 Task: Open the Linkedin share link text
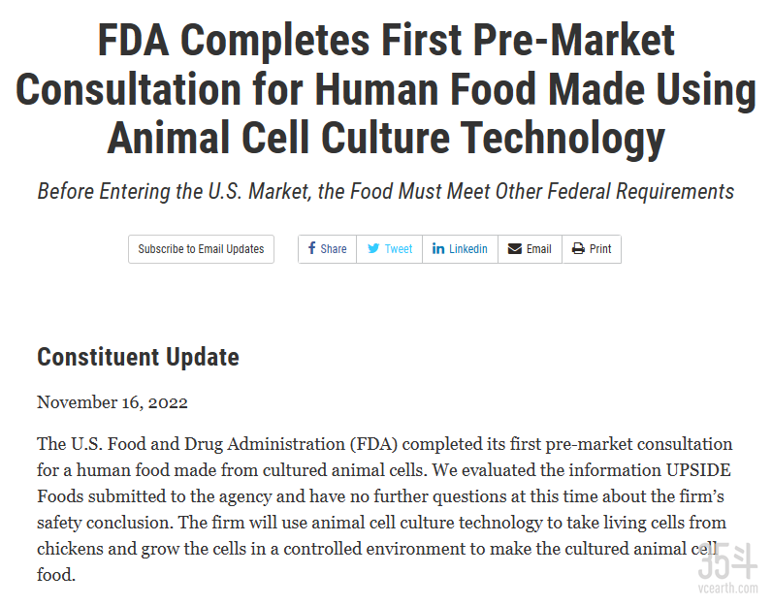(x=468, y=249)
